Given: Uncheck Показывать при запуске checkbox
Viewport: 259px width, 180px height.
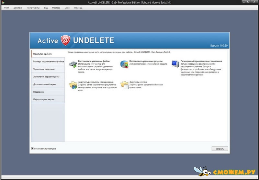Looking at the screenshot, I should (32, 149).
